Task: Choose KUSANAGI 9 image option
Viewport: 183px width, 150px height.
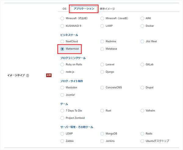Action: [x=62, y=26]
